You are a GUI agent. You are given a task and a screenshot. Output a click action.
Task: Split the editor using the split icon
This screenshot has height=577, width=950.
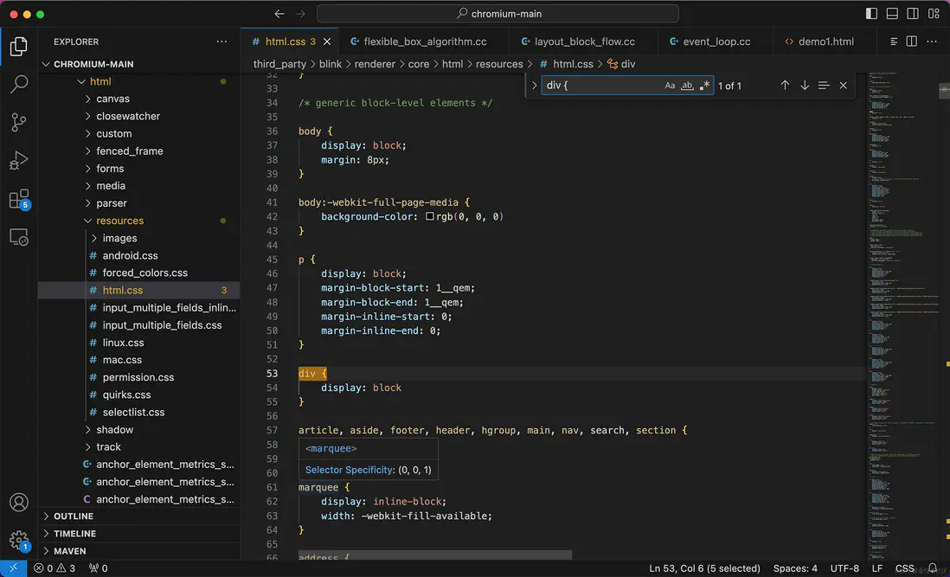click(x=910, y=41)
